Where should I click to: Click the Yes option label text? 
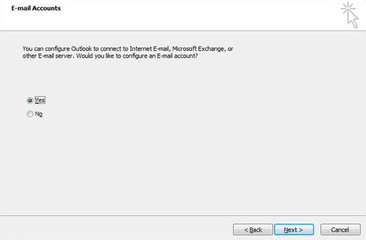coord(40,100)
